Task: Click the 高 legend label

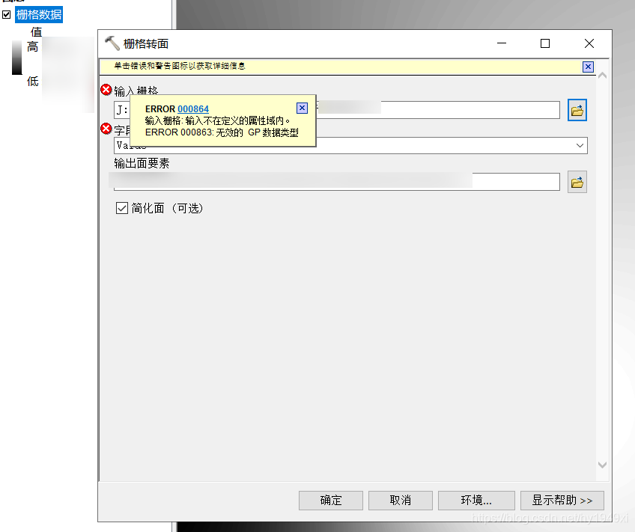Action: 33,47
